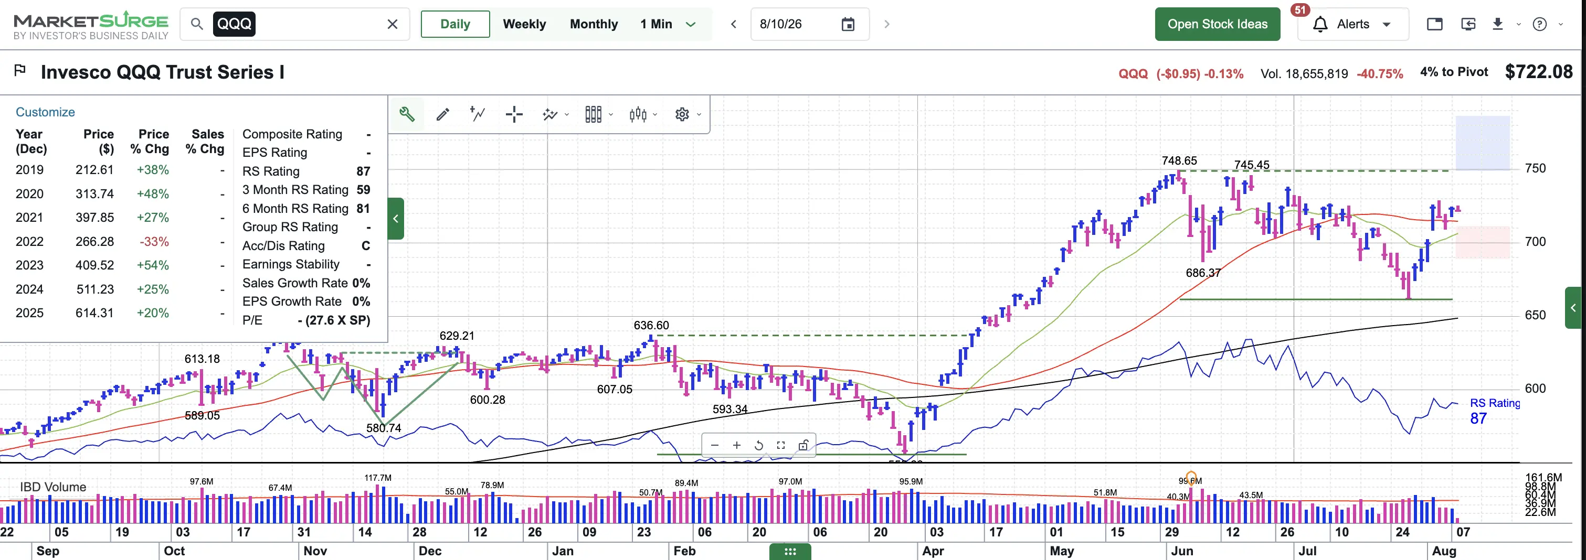Toggle the flag next to Invesco QQQ Trust
This screenshot has height=560, width=1586.
point(20,71)
